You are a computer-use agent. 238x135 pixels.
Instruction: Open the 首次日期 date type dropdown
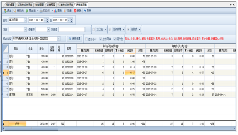coord(25,20)
